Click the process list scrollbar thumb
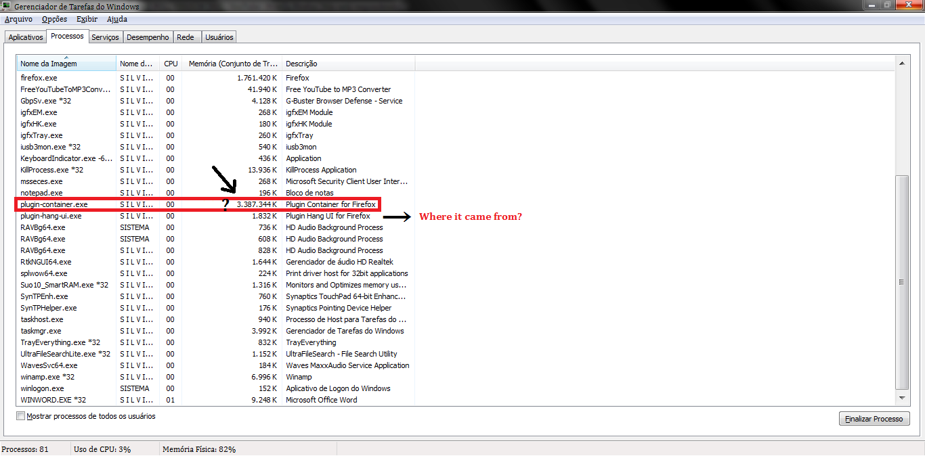This screenshot has width=925, height=456. 901,282
